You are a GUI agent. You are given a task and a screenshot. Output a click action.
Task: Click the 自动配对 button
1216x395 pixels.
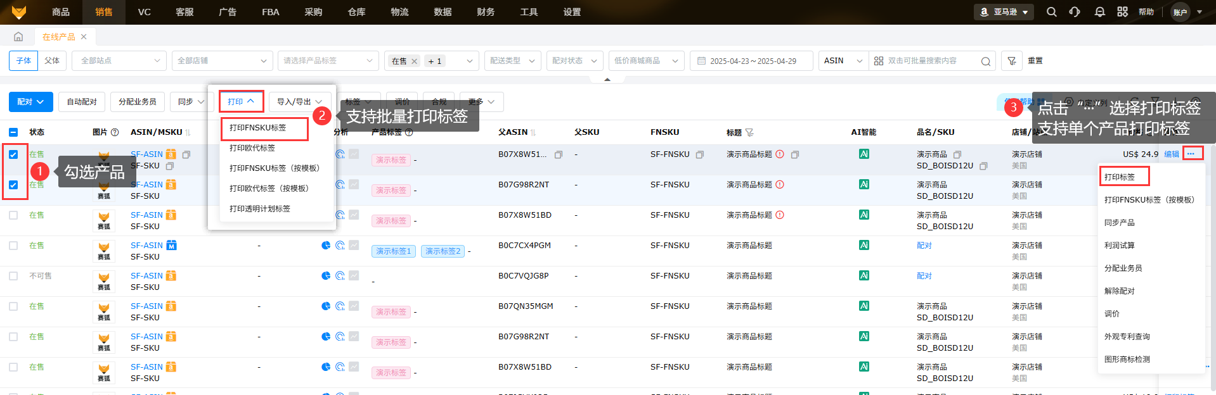point(82,102)
